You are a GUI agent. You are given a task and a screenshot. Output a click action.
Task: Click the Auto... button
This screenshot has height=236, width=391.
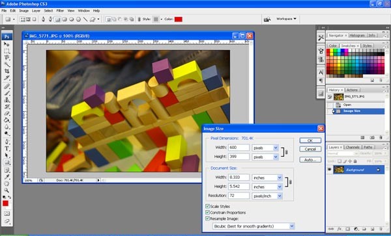click(x=310, y=160)
